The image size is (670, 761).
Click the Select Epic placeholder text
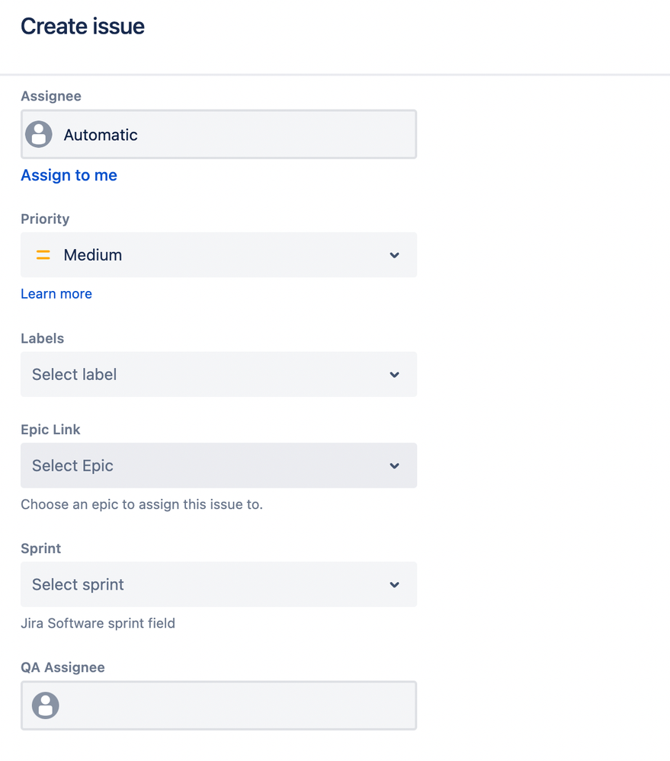pyautogui.click(x=73, y=466)
